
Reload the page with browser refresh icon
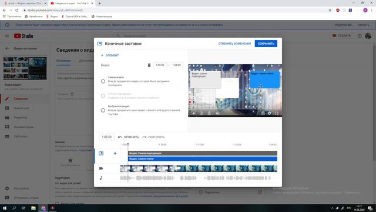coord(17,11)
